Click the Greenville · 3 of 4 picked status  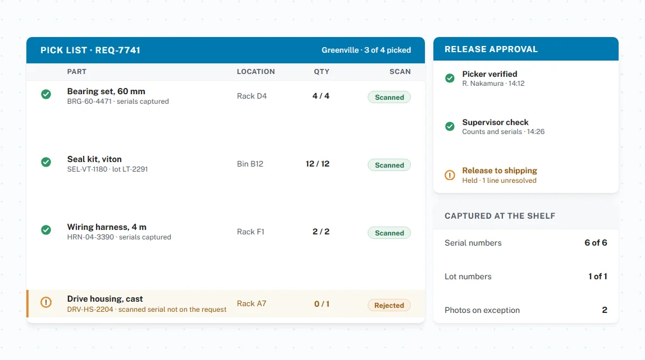(x=366, y=50)
